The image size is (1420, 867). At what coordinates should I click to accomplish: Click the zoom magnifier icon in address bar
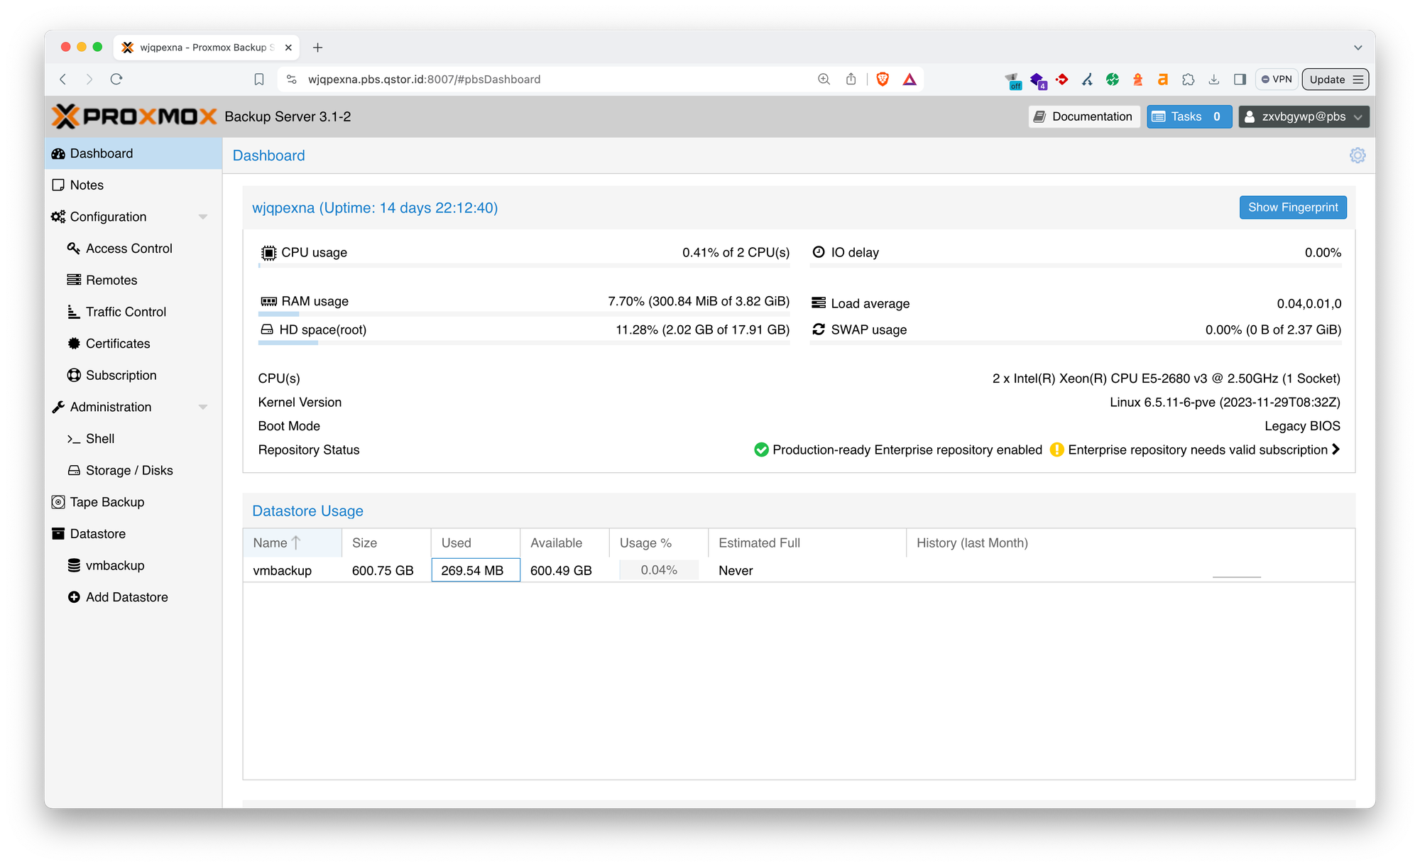point(824,79)
